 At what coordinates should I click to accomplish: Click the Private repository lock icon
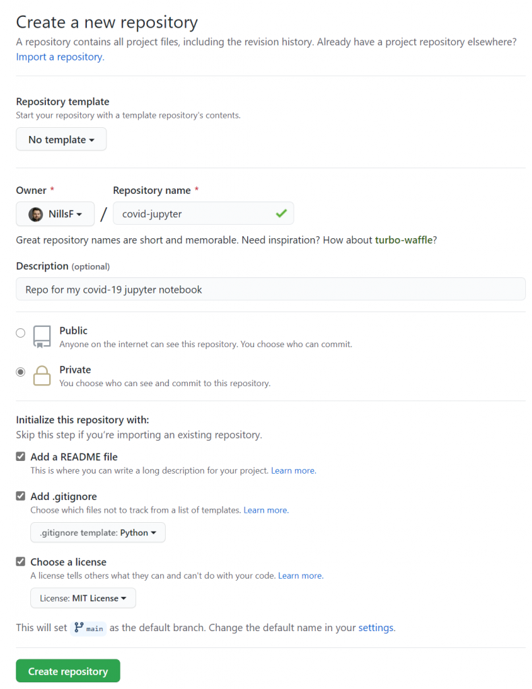pyautogui.click(x=42, y=375)
